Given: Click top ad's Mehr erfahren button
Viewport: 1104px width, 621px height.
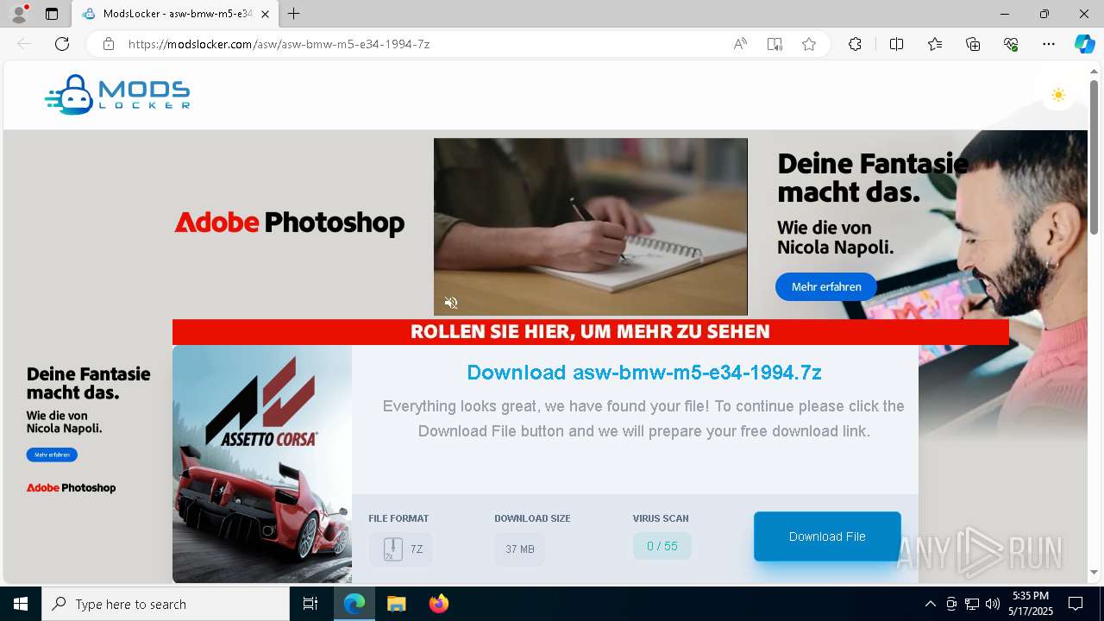Looking at the screenshot, I should click(826, 287).
